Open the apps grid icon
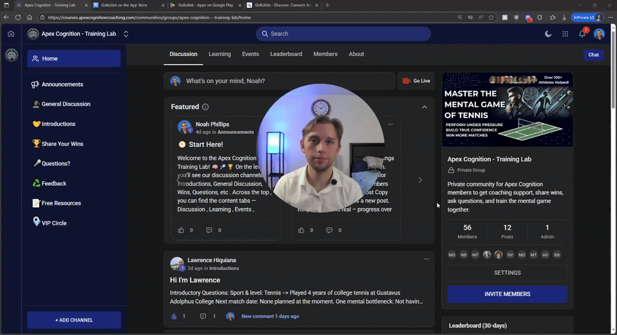 (565, 34)
